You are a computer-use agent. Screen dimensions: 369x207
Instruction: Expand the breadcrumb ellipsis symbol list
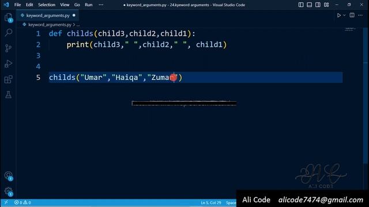(x=78, y=25)
